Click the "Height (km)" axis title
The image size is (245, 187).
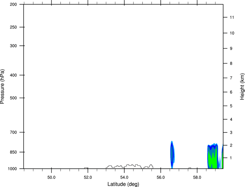(242, 86)
